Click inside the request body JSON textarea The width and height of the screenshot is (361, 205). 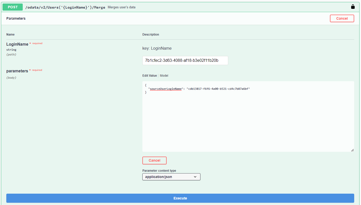[248, 121]
